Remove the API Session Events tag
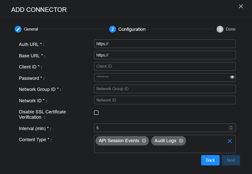Image resolution: width=252 pixels, height=174 pixels. pyautogui.click(x=144, y=141)
